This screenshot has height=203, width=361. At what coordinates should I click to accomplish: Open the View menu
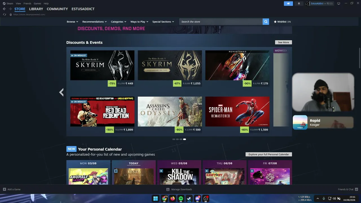pyautogui.click(x=18, y=3)
